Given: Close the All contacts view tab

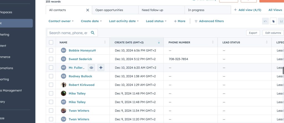Looking at the screenshot, I should [x=87, y=10].
